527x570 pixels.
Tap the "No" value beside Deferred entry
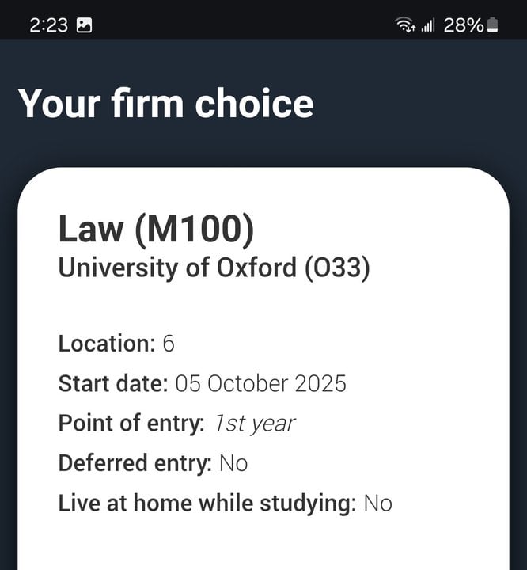coord(233,463)
